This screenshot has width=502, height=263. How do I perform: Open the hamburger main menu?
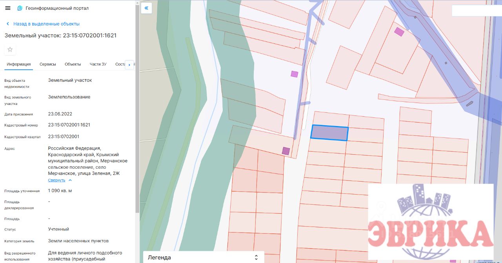(x=7, y=8)
